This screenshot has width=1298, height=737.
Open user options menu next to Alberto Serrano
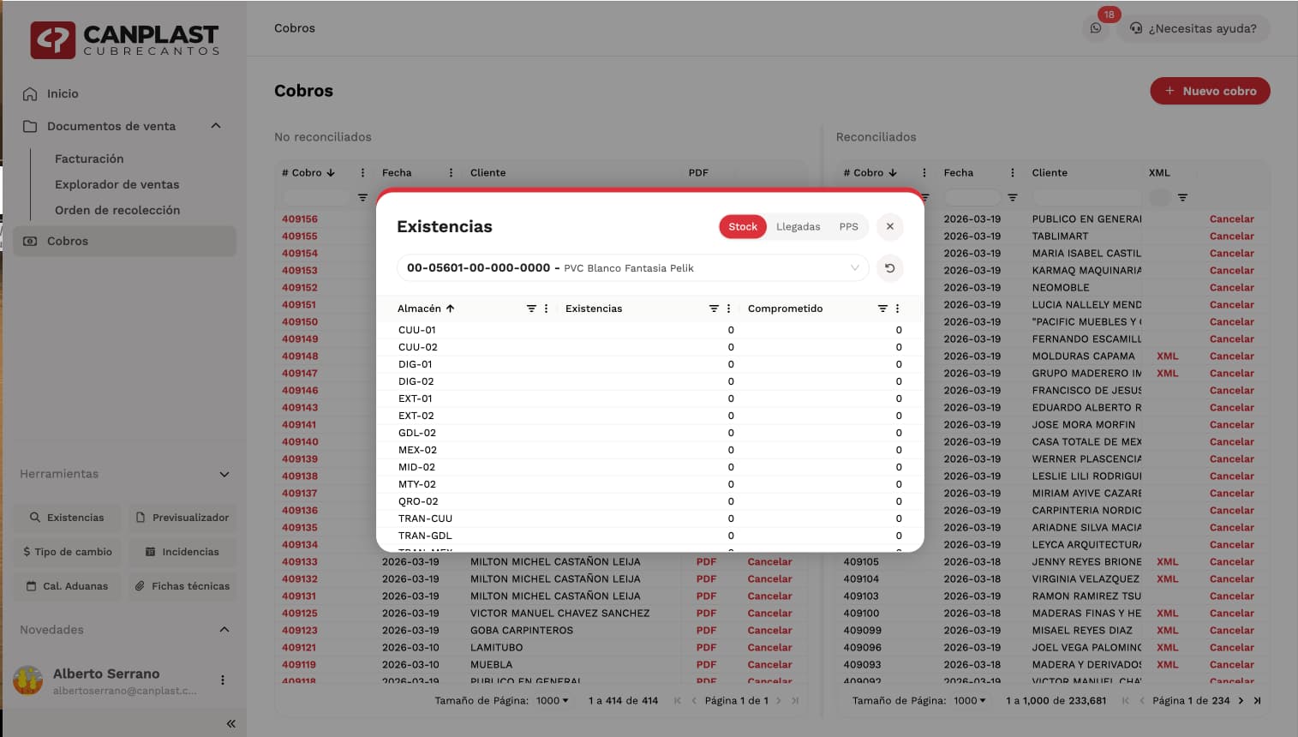223,680
